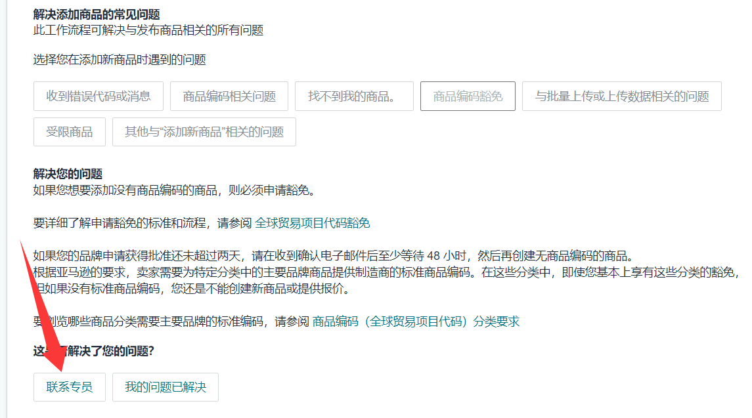Click the sentence 如果您想要添加没有商品编码的商品，则必须申请豁免
The width and height of the screenshot is (752, 418).
point(175,190)
